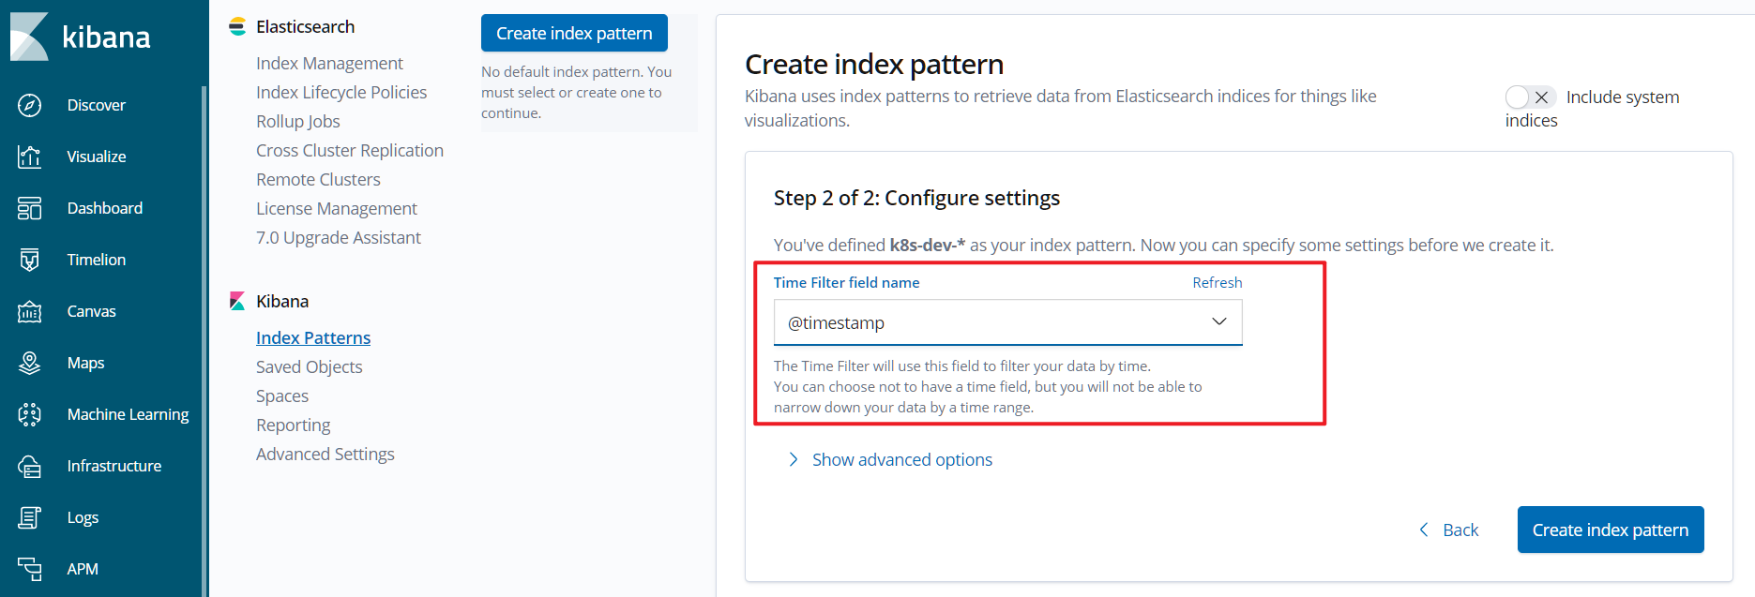Click the Infrastructure sidebar icon

tap(30, 466)
